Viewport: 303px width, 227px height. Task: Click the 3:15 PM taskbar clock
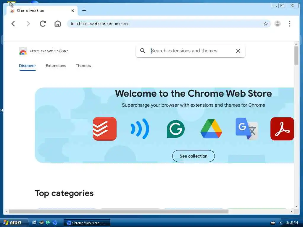292,223
